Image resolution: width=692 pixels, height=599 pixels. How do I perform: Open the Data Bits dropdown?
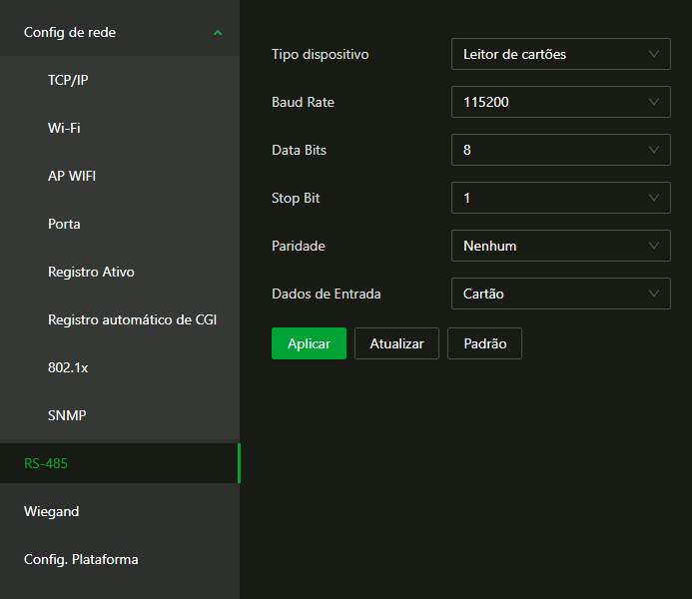[x=561, y=150]
